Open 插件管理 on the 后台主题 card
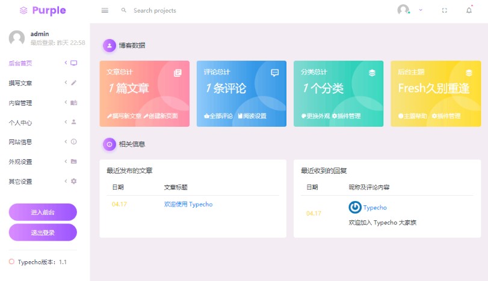Viewport: 488px width, 281px height. [x=446, y=116]
